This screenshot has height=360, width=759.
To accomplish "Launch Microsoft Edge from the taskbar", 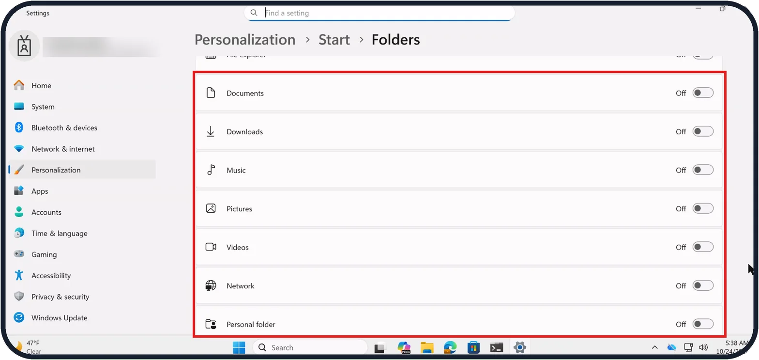I will coord(450,347).
